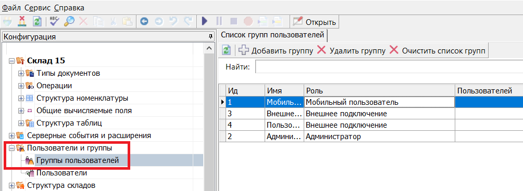
Task: Click the disconnect icon with red X
Action: 22,22
